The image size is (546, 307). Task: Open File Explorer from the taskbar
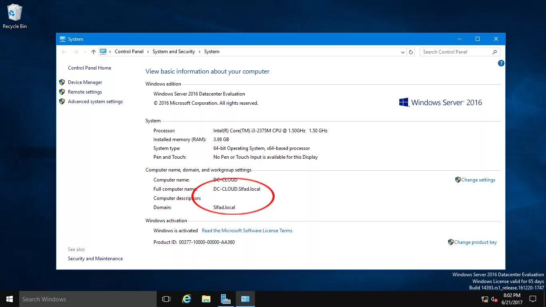click(206, 299)
